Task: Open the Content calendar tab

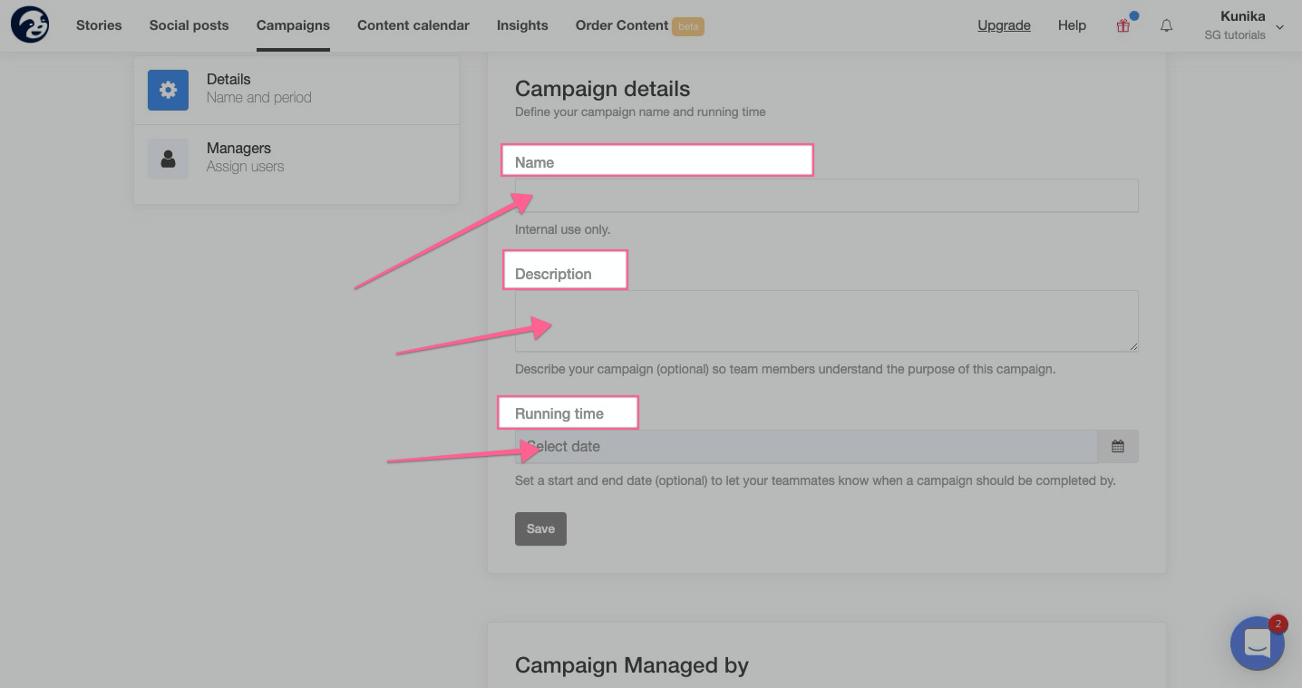Action: 413,25
